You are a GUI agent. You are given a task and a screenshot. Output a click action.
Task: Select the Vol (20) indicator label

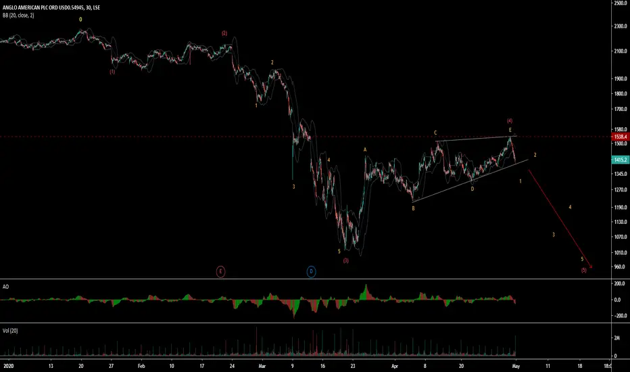pos(10,331)
